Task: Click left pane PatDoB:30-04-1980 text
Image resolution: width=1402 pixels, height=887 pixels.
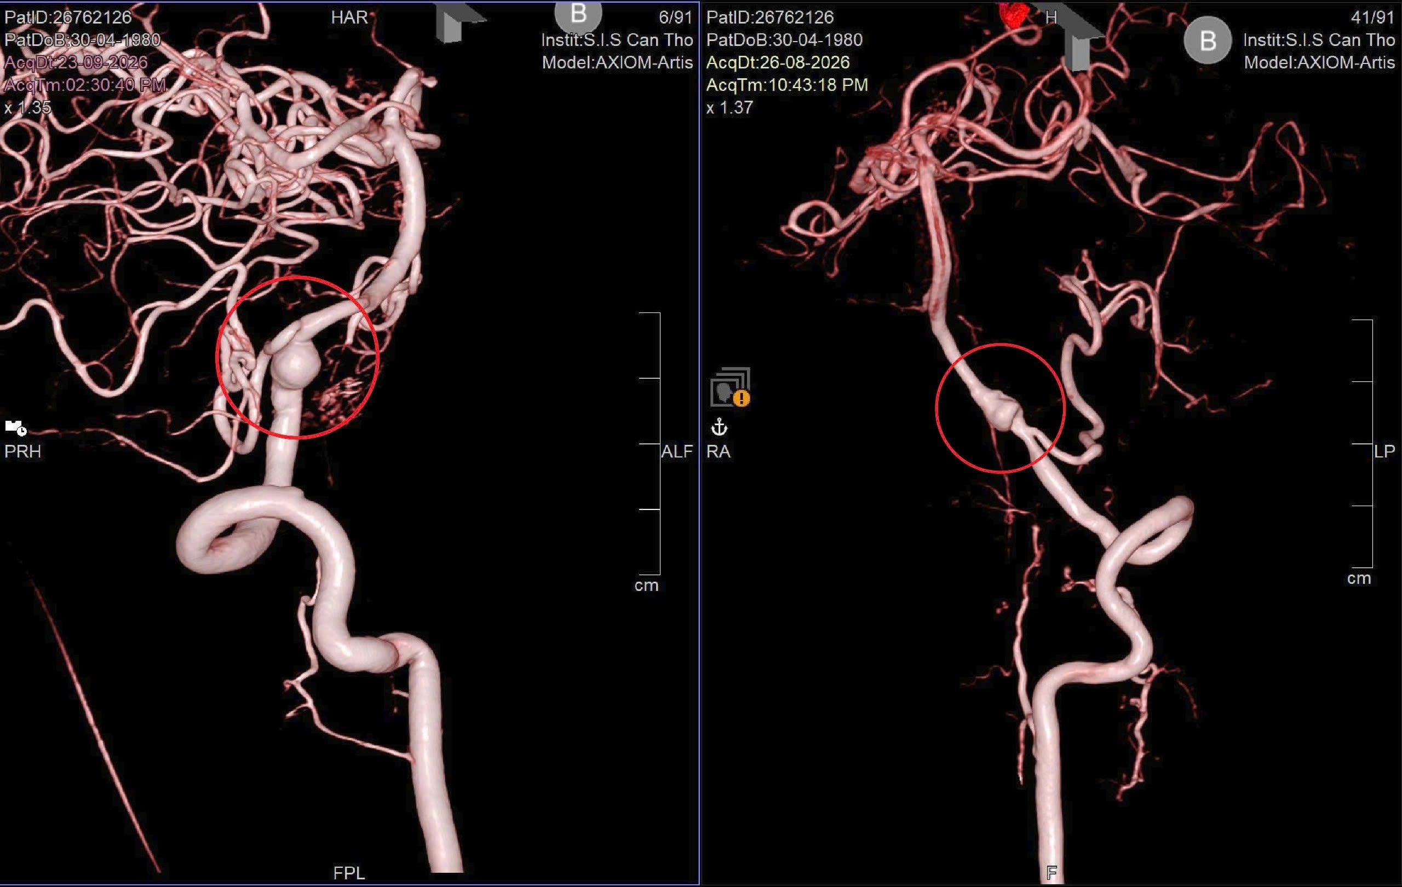Action: 82,39
